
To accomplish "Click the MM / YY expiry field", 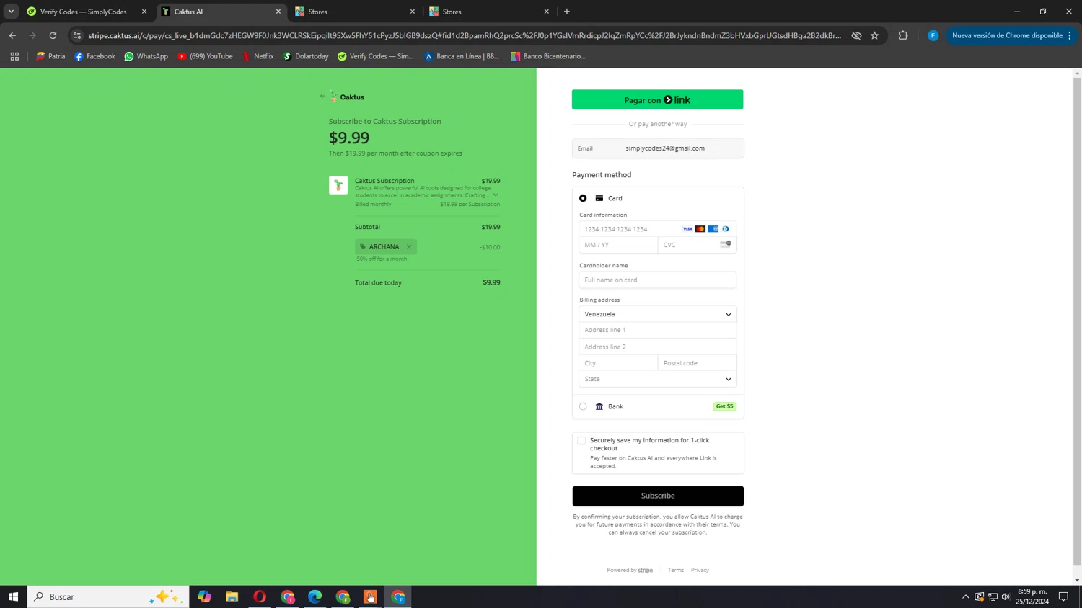I will coord(618,245).
